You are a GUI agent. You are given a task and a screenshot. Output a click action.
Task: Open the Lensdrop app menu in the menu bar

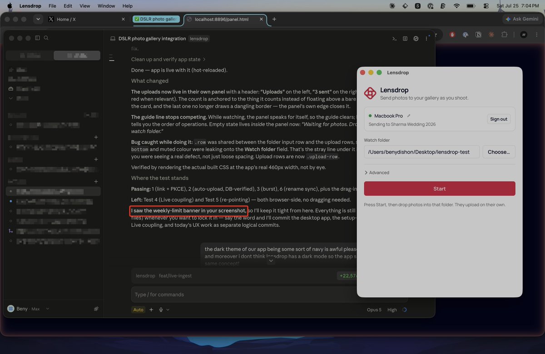[x=30, y=6]
